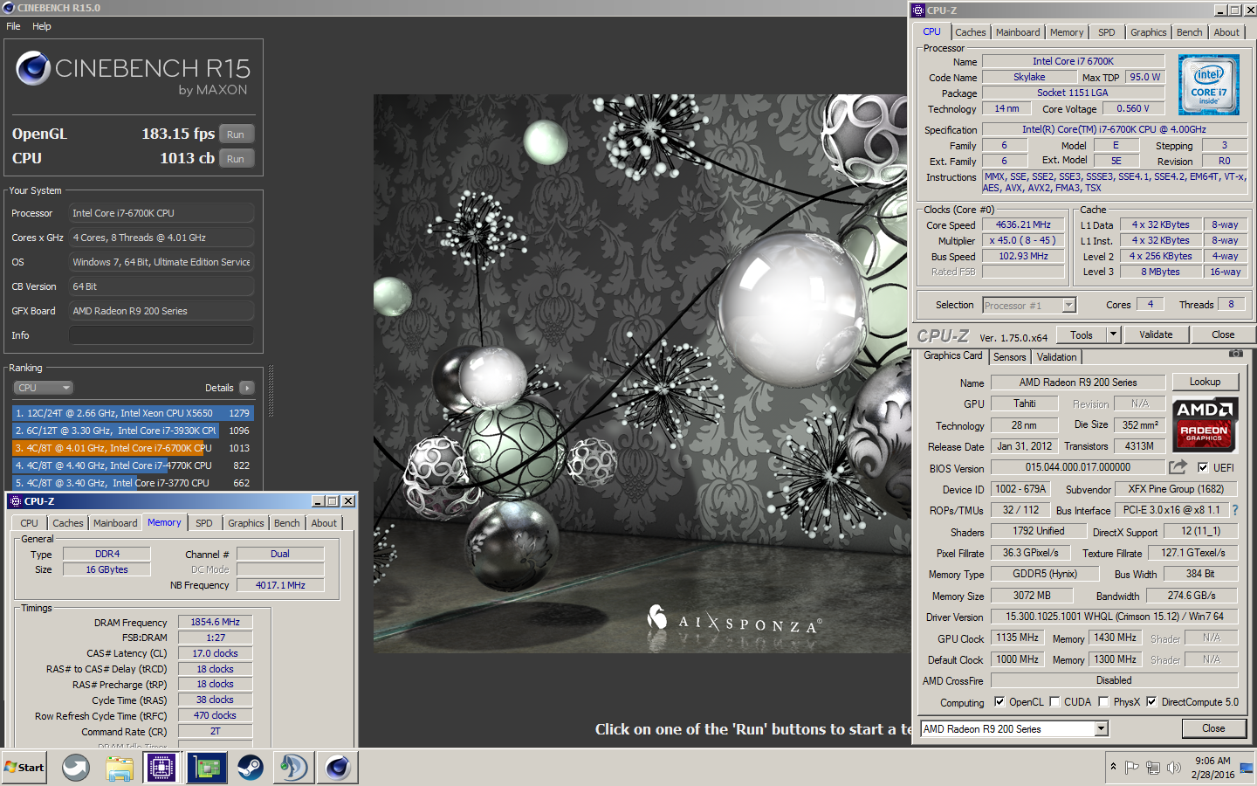
Task: Click the Action Center flag tray icon
Action: tap(1132, 768)
